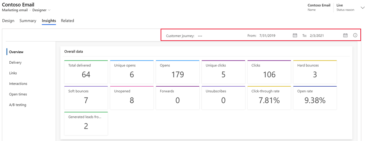This screenshot has width=365, height=141.
Task: Switch to the Design tab
Action: click(x=8, y=21)
